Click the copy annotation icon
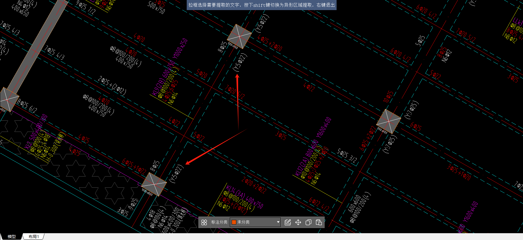The height and width of the screenshot is (240, 523). pos(308,222)
